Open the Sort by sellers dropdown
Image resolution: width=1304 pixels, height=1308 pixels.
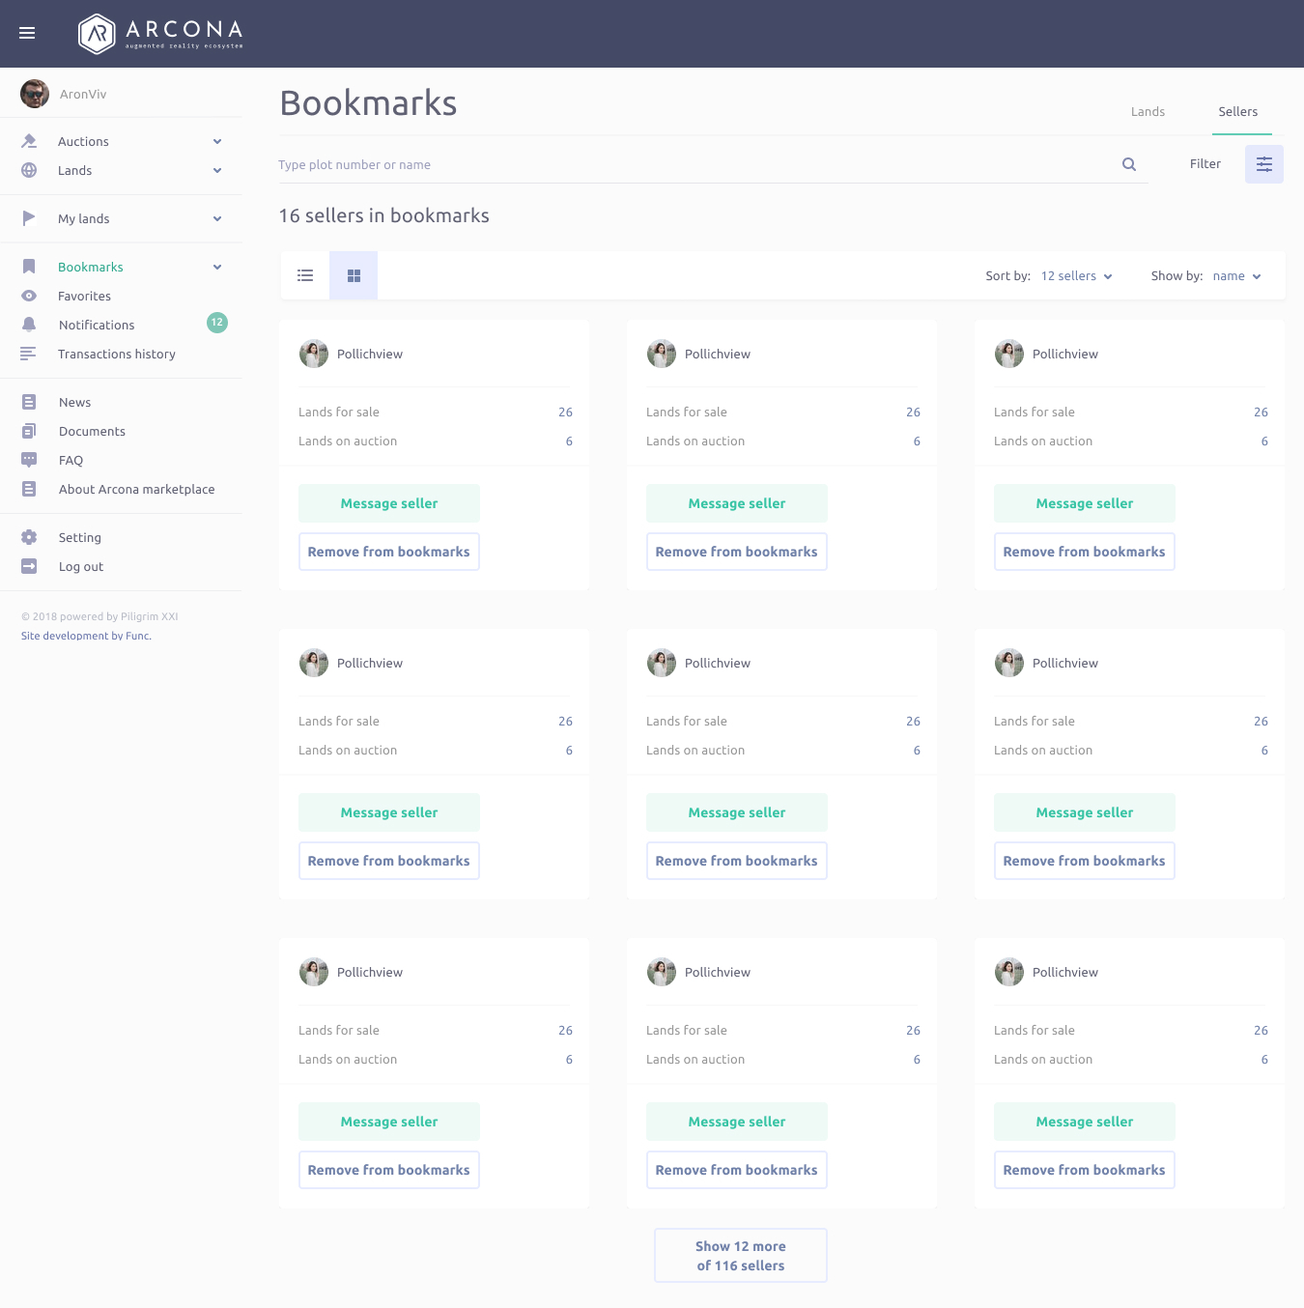coord(1076,276)
